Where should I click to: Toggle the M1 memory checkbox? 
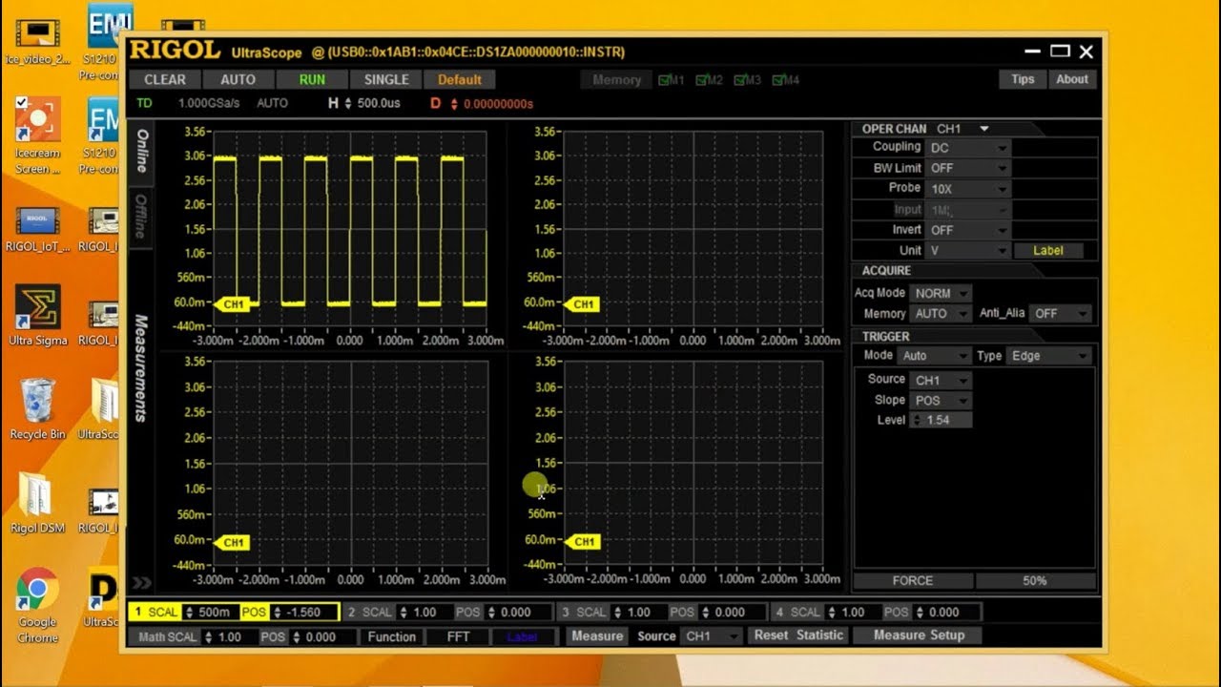[665, 80]
